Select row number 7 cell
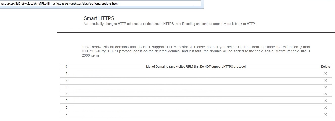 (66, 114)
